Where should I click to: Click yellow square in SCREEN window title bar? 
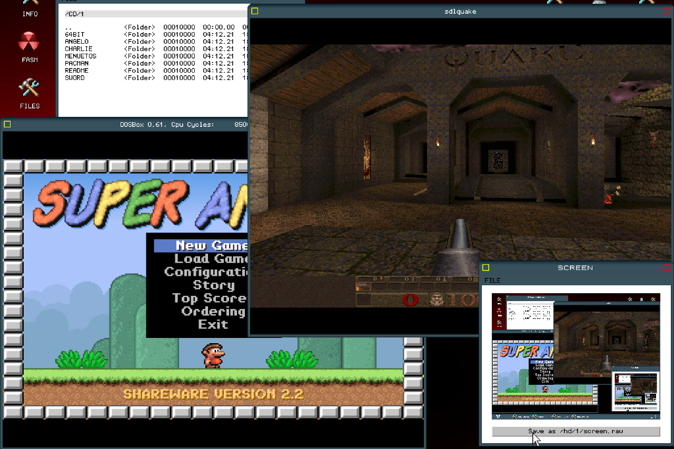[486, 267]
